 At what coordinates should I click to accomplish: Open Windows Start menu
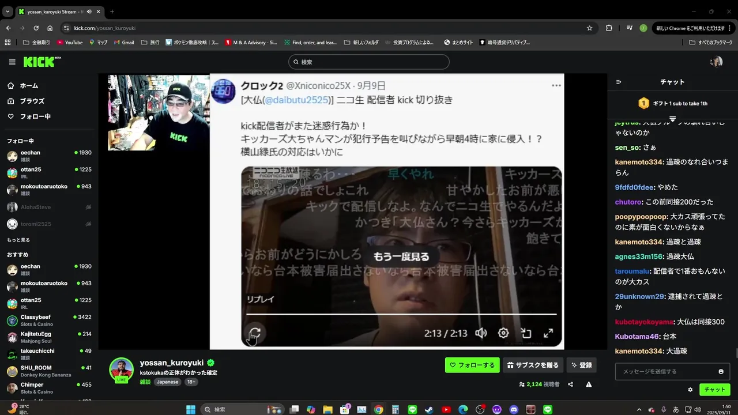pyautogui.click(x=191, y=409)
